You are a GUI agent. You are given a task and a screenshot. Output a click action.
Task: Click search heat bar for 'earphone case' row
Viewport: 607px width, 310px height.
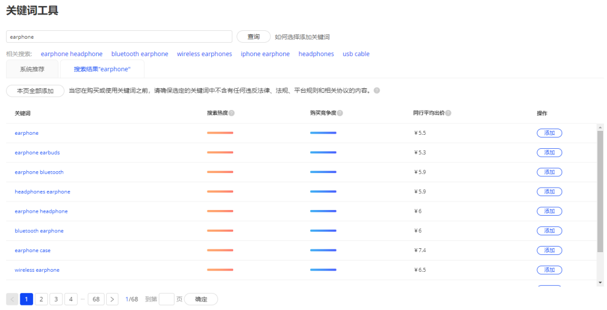point(220,250)
